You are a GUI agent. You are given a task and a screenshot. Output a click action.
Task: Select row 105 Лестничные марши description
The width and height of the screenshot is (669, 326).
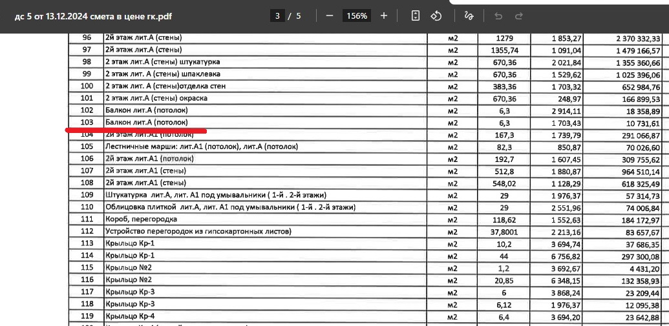(x=202, y=147)
